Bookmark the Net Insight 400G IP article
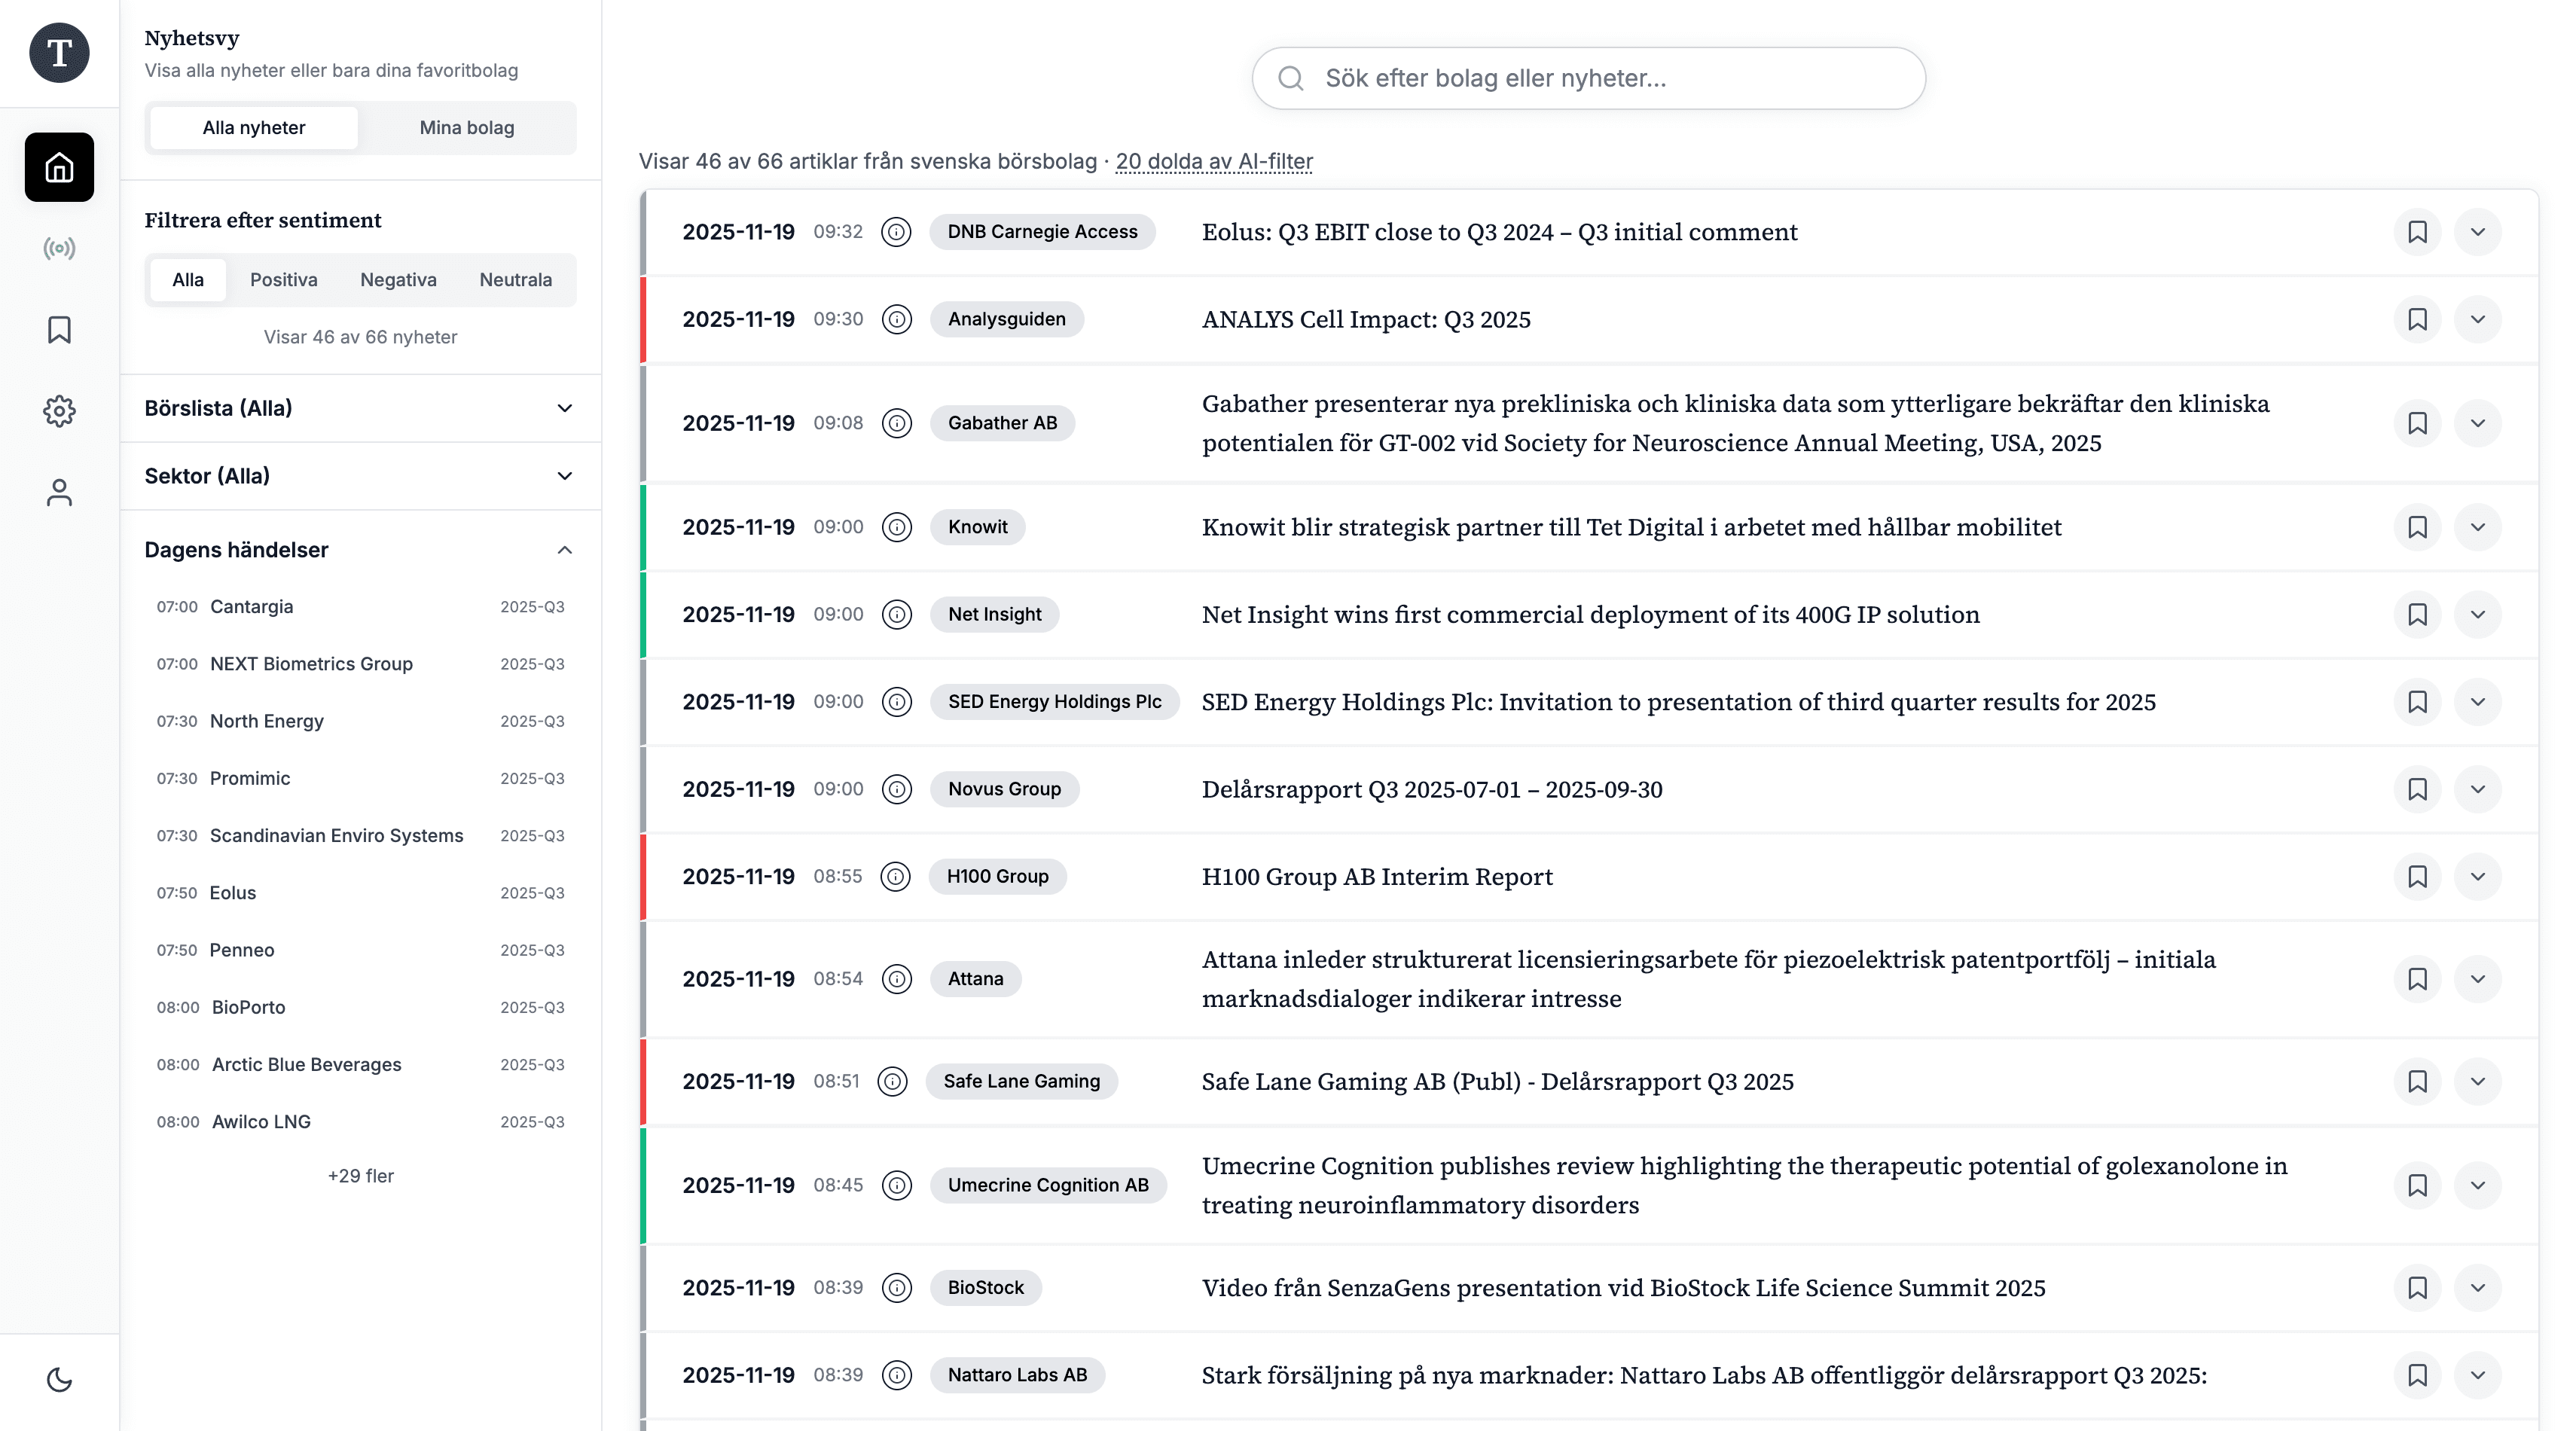Image resolution: width=2576 pixels, height=1431 pixels. pyautogui.click(x=2417, y=615)
